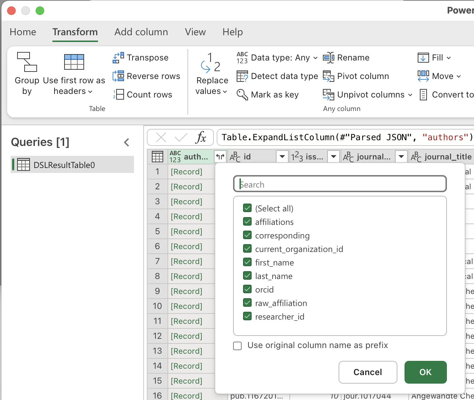
Task: Click the Mark as key icon
Action: pyautogui.click(x=242, y=95)
